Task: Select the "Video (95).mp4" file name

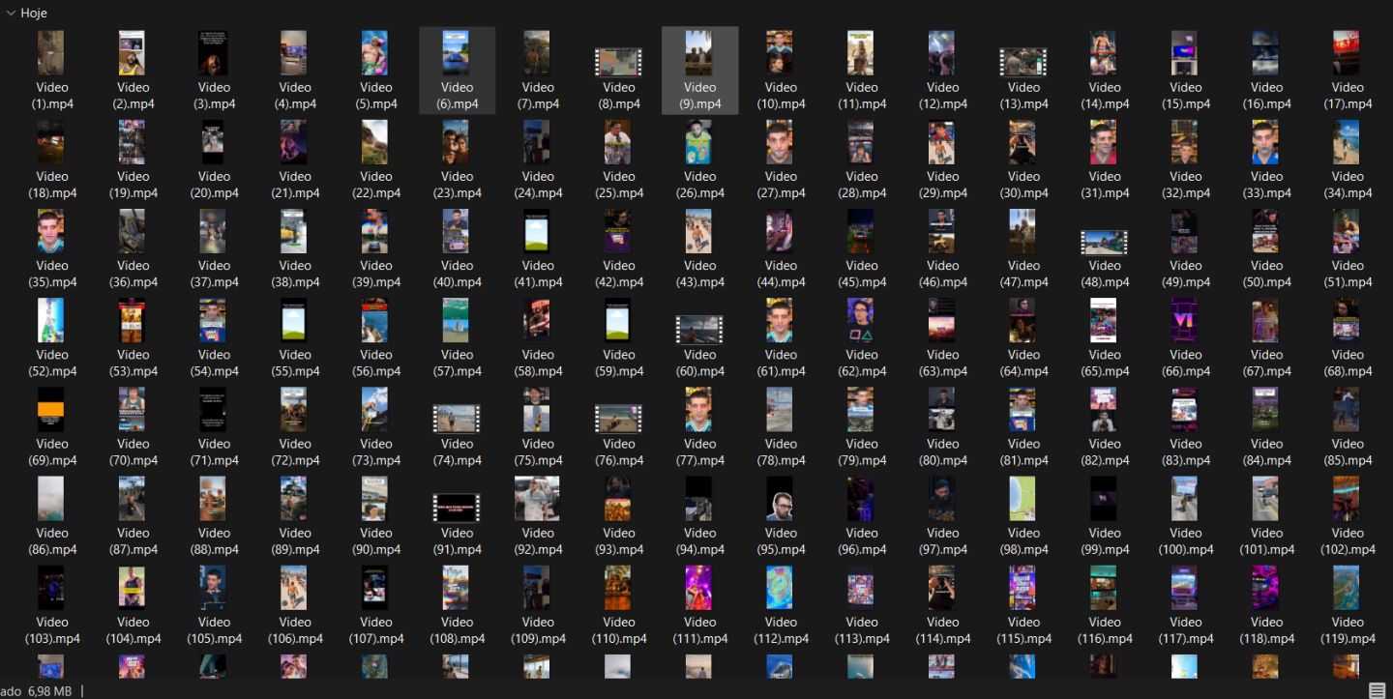Action: 780,541
